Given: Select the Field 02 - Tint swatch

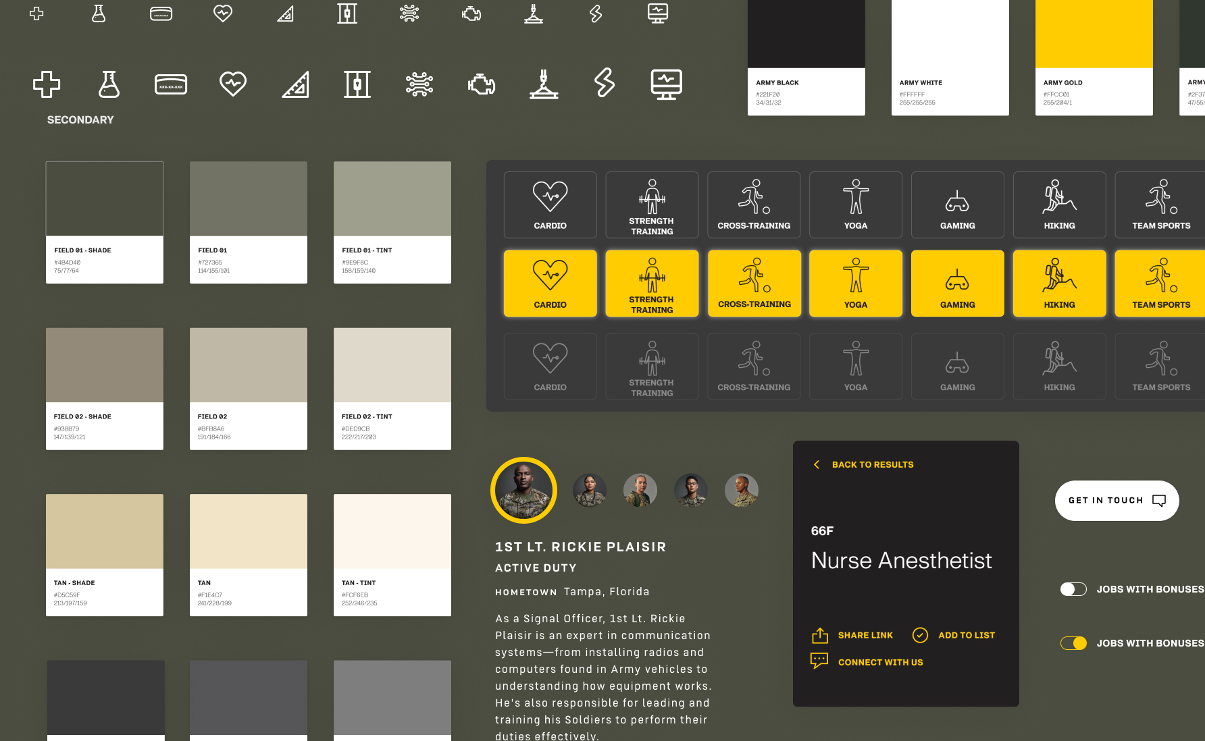Looking at the screenshot, I should 392,389.
